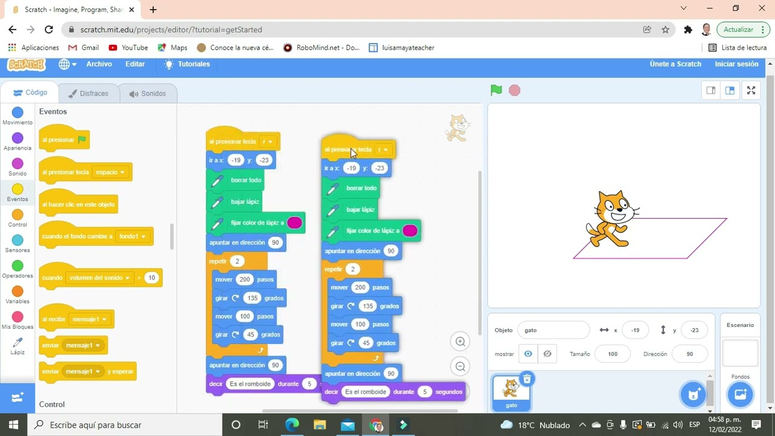This screenshot has height=436, width=775.
Task: Click magenta pen color swatch in left script
Action: click(x=294, y=223)
